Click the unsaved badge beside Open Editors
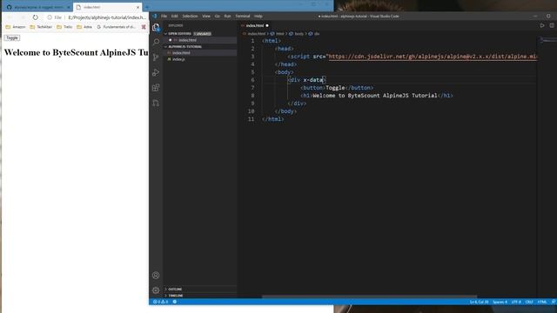557x313 pixels. [203, 34]
